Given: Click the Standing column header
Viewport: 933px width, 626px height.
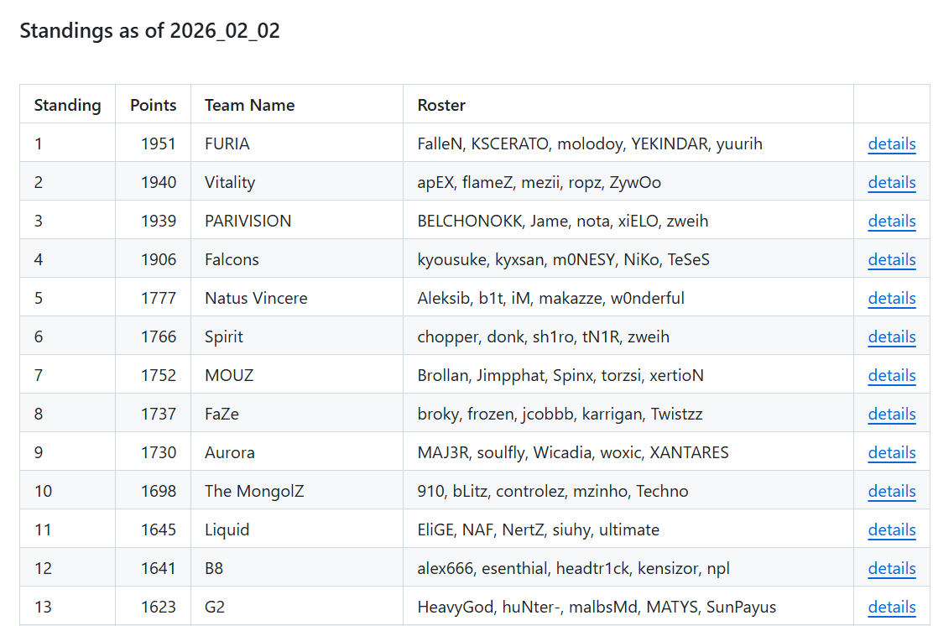Looking at the screenshot, I should (x=67, y=106).
